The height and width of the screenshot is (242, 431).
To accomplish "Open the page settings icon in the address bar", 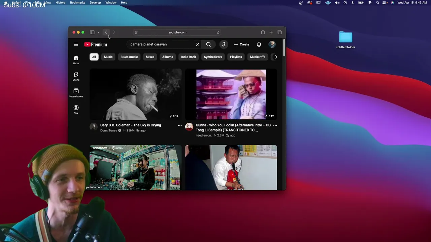I will (136, 32).
